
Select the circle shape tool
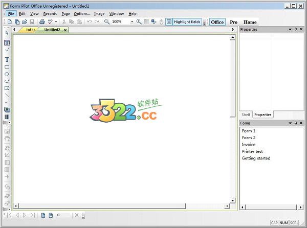click(x=7, y=74)
